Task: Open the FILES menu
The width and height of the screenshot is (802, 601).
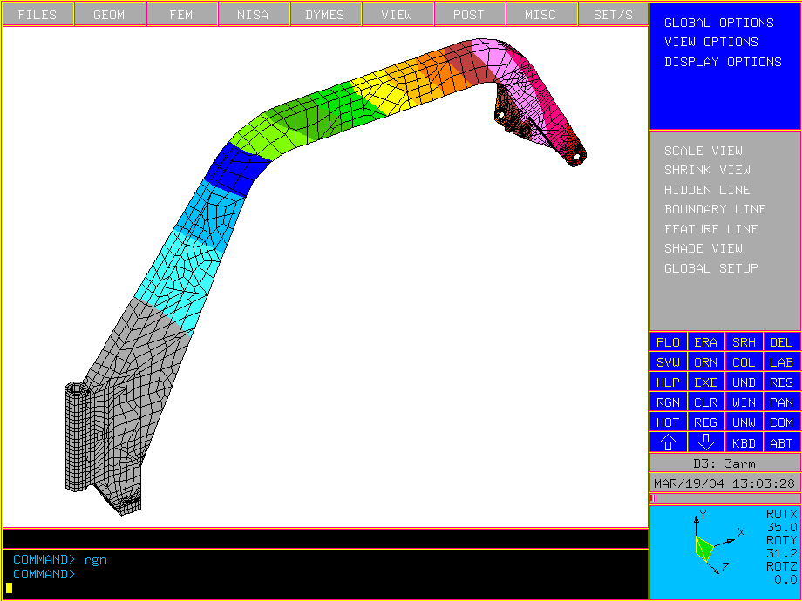Action: 37,15
